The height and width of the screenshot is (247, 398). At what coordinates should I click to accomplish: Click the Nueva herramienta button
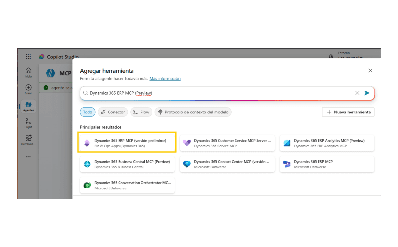coord(348,112)
